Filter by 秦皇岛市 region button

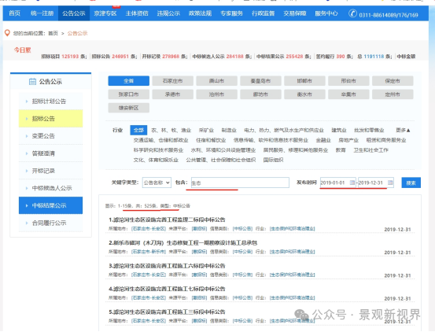(x=260, y=81)
